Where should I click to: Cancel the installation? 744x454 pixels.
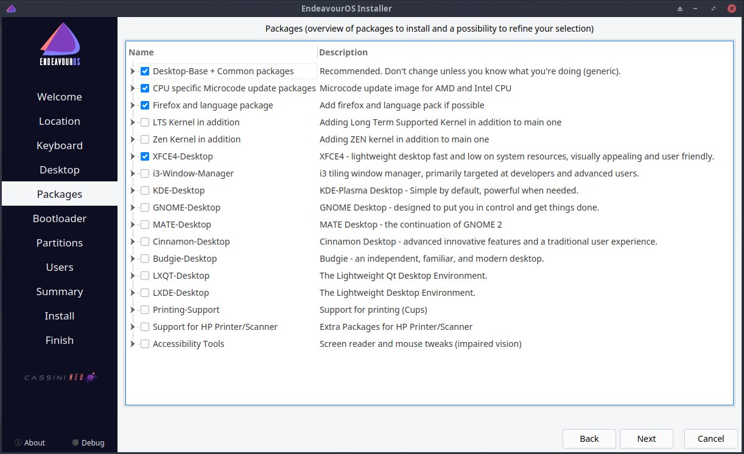pyautogui.click(x=711, y=438)
